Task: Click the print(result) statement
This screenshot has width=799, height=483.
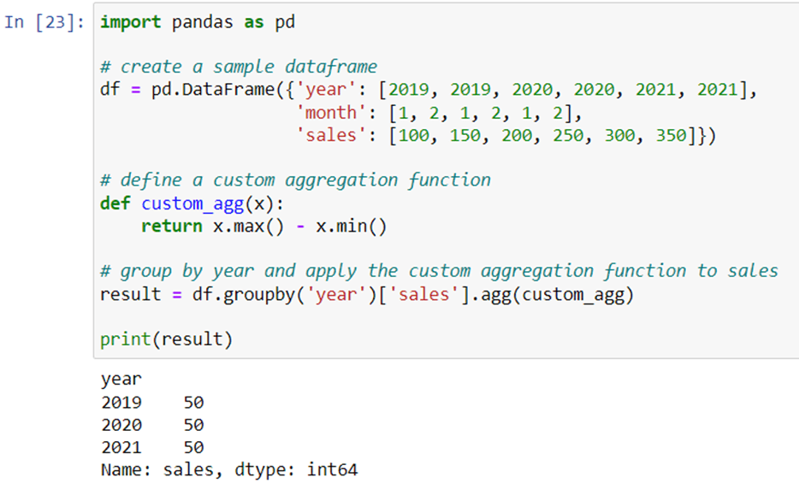Action: (166, 339)
